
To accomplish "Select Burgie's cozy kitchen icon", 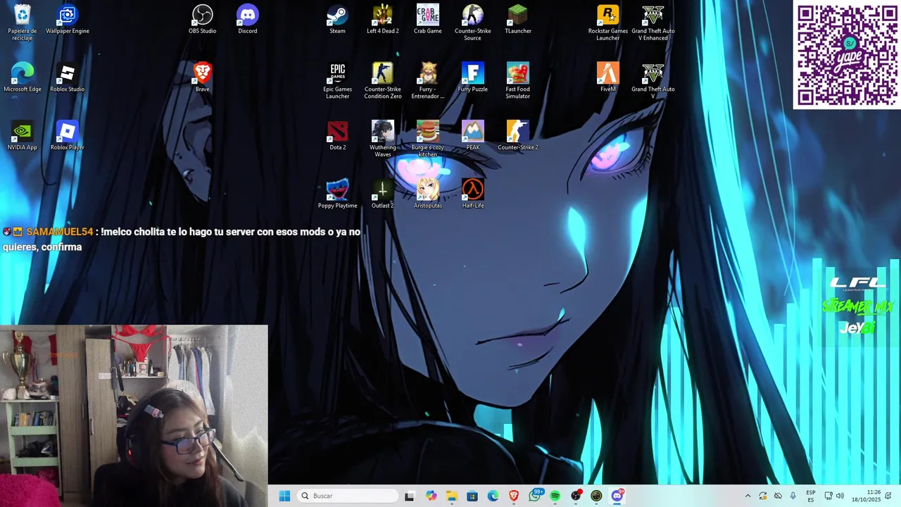I will [x=428, y=139].
